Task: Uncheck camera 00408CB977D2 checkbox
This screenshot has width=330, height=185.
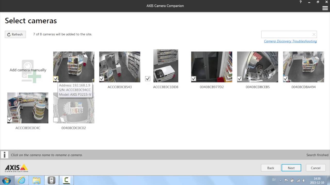Action: click(x=194, y=79)
